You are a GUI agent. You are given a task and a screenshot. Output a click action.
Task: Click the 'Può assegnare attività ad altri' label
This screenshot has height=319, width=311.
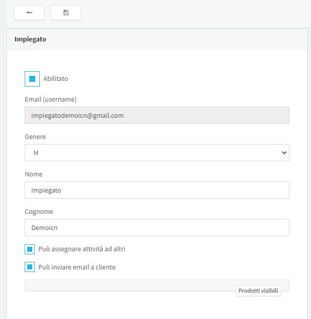pos(82,249)
